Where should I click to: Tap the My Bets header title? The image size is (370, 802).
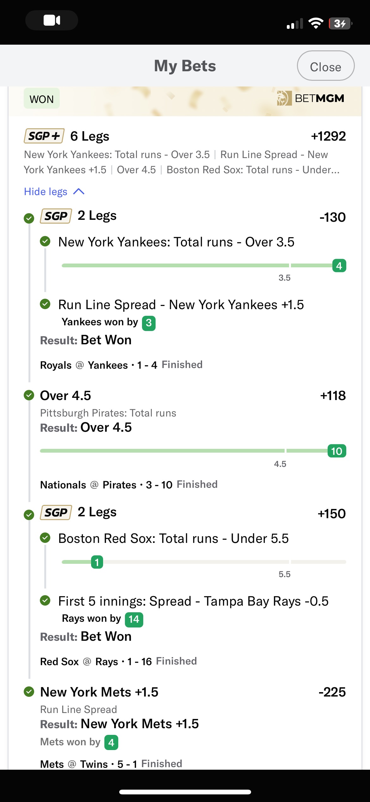[185, 66]
